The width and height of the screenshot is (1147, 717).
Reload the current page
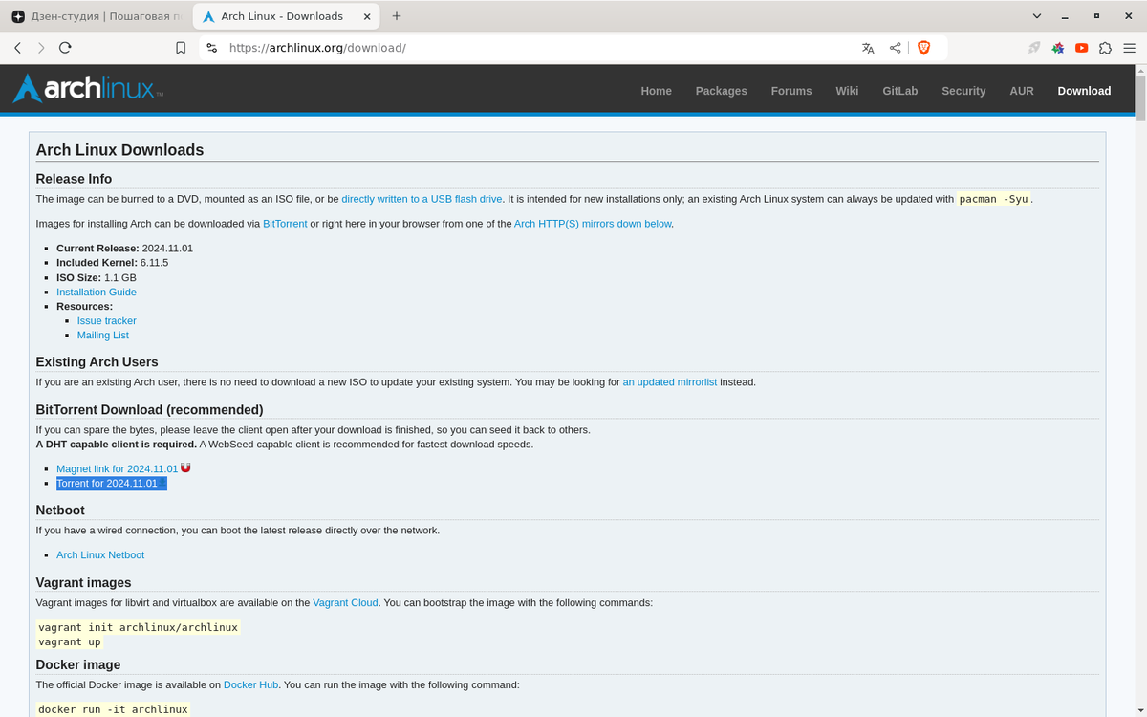pyautogui.click(x=65, y=48)
